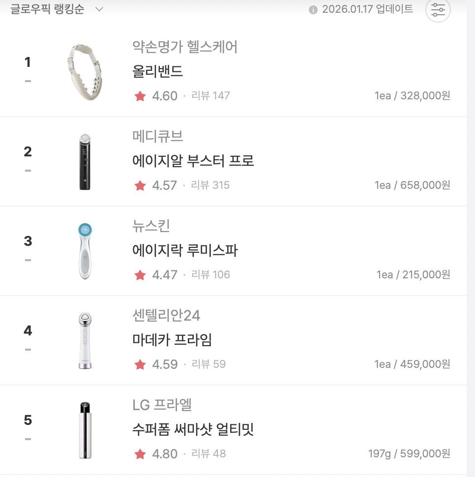The height and width of the screenshot is (477, 475).
Task: Open the 올리밴드 product title link
Action: click(x=158, y=71)
